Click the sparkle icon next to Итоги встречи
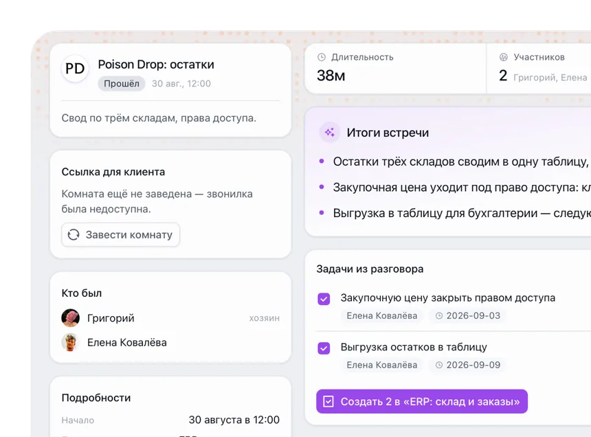The width and height of the screenshot is (591, 437). click(329, 132)
